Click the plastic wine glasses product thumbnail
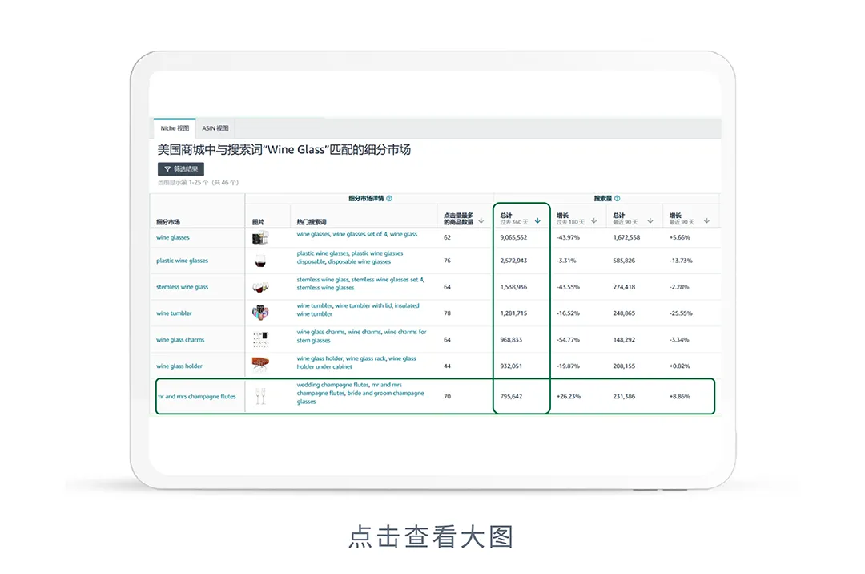 pos(260,261)
